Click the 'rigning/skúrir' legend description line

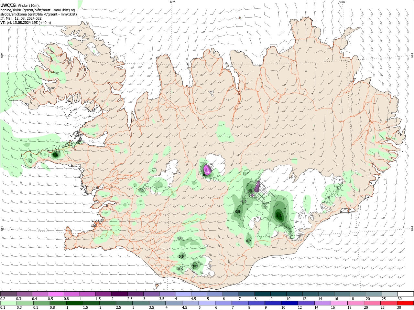(37, 10)
